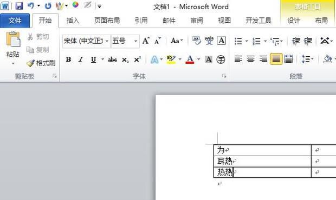Expand the underline style dropdown arrow

point(102,59)
